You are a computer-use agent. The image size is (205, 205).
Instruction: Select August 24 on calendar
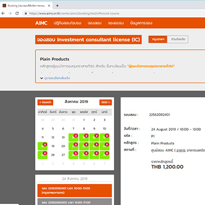point(105,146)
